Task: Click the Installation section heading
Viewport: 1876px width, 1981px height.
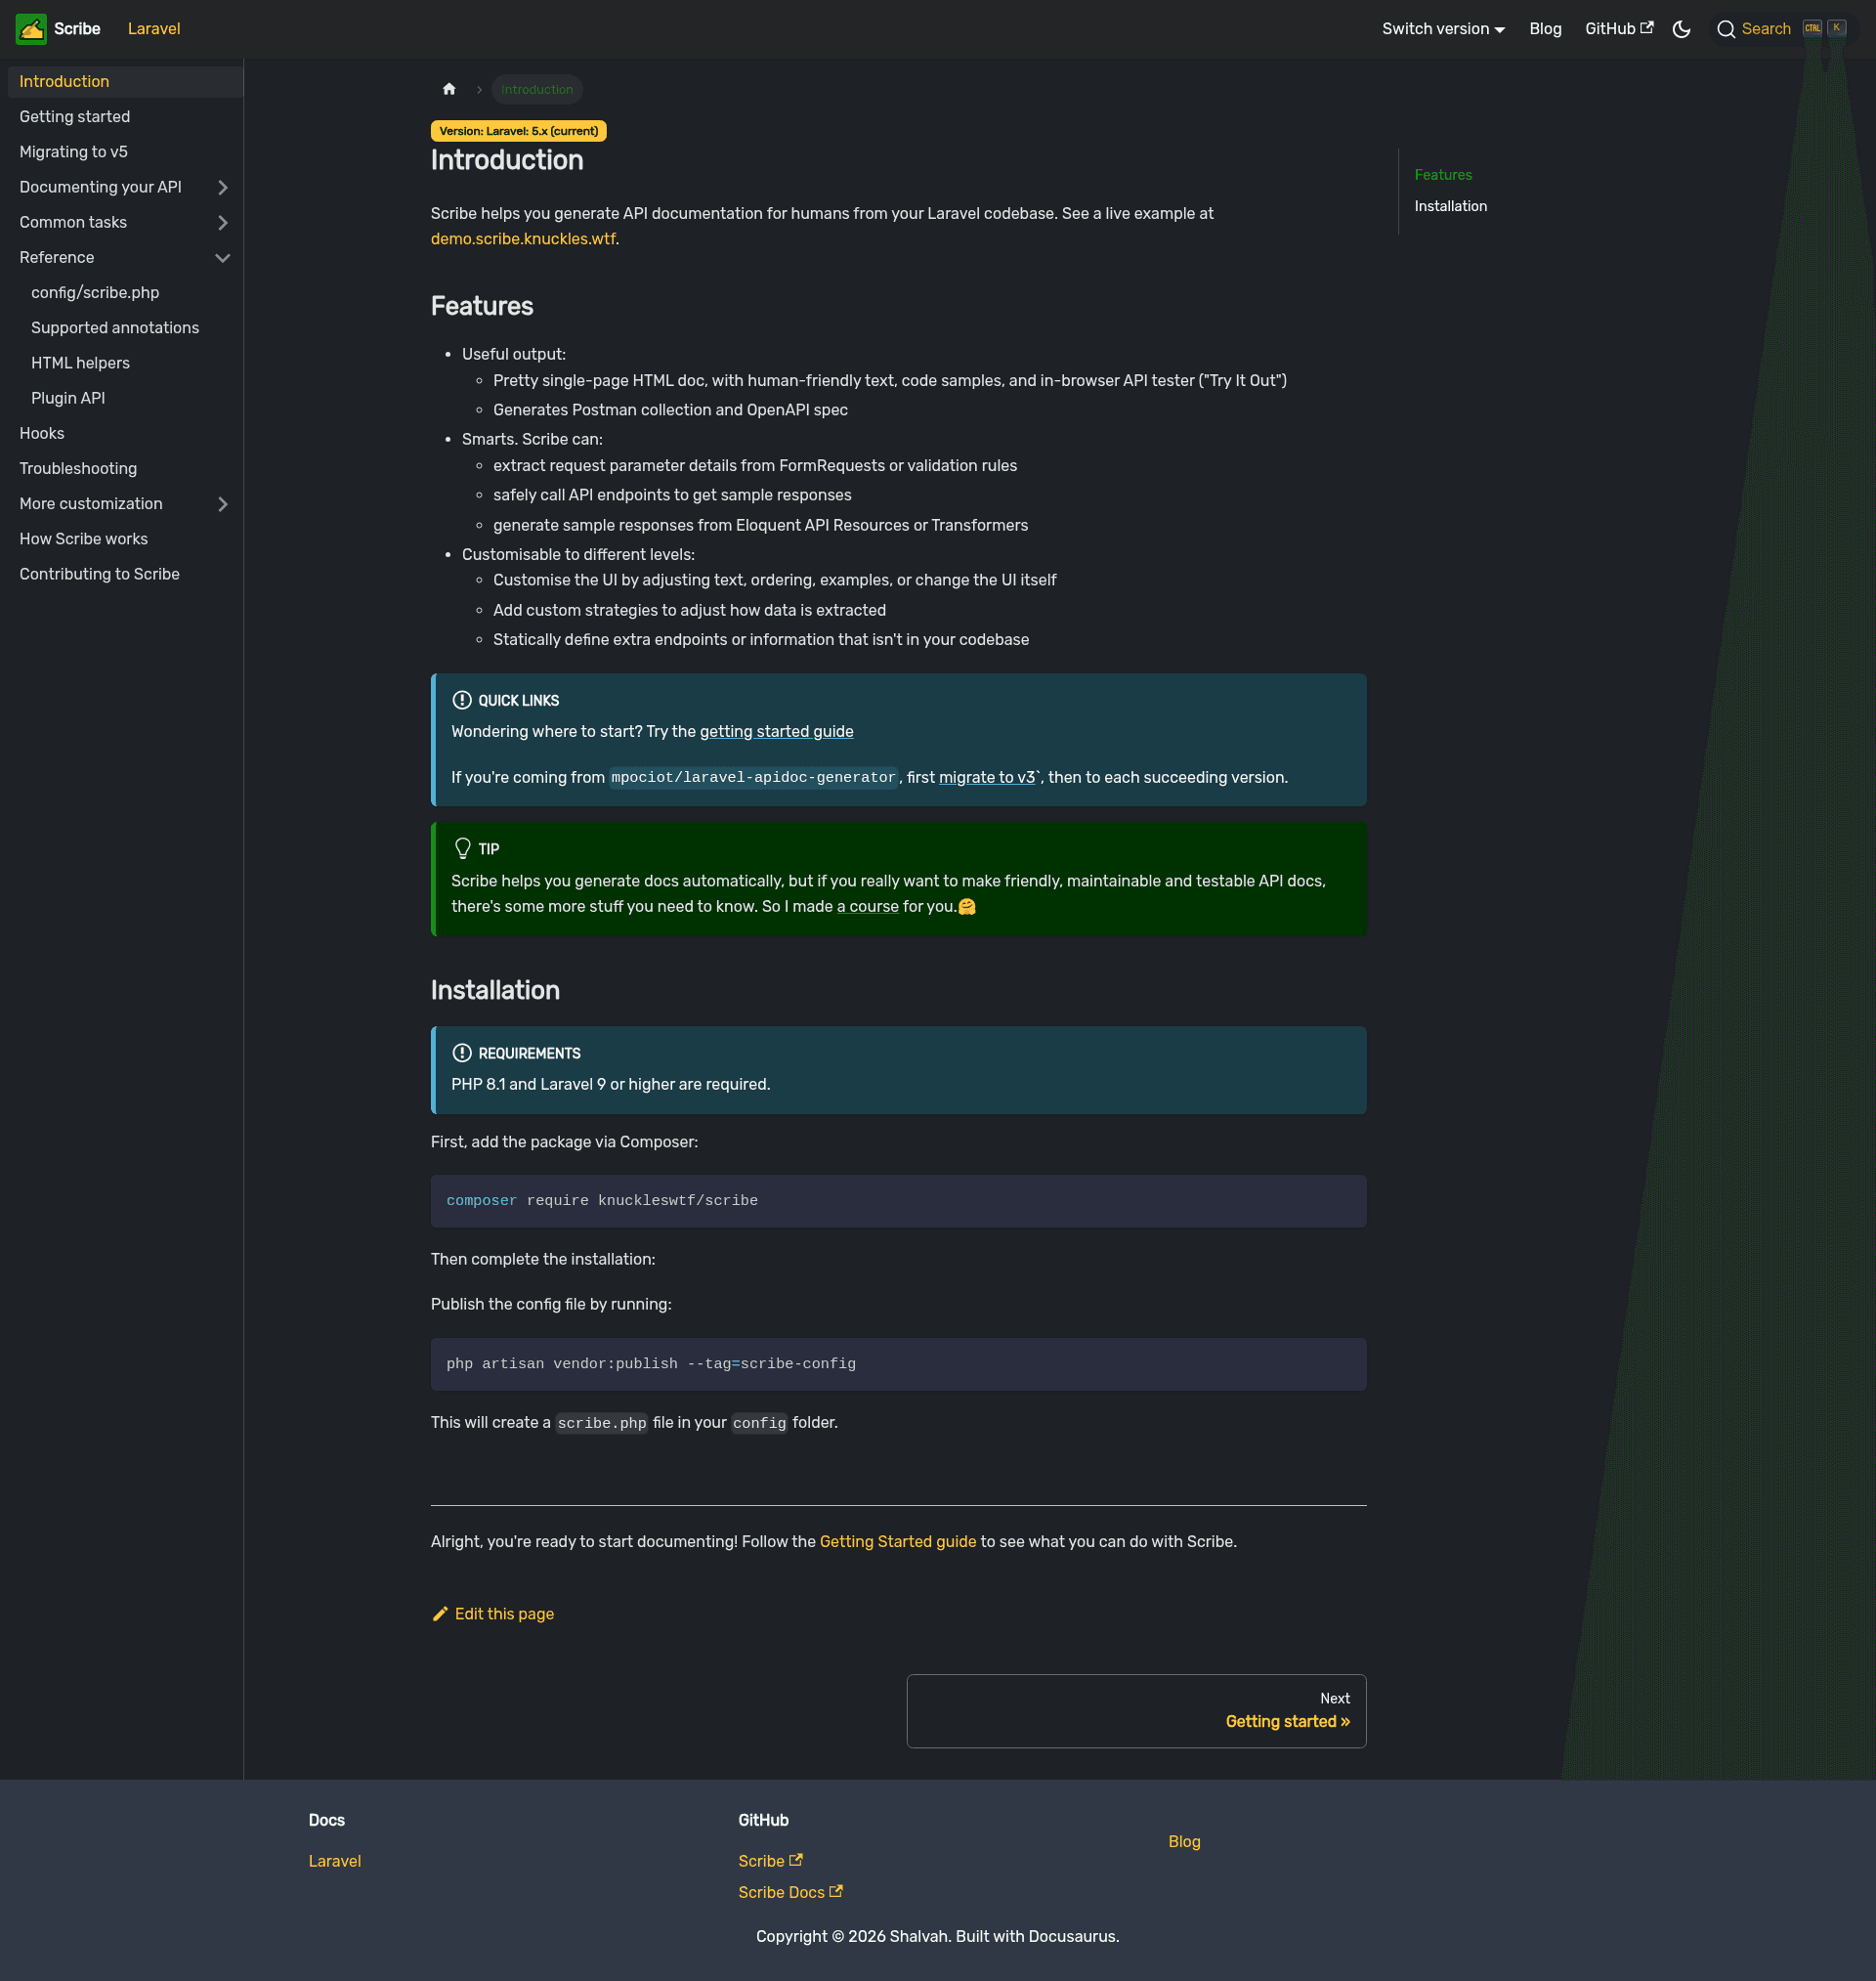Action: (x=495, y=990)
